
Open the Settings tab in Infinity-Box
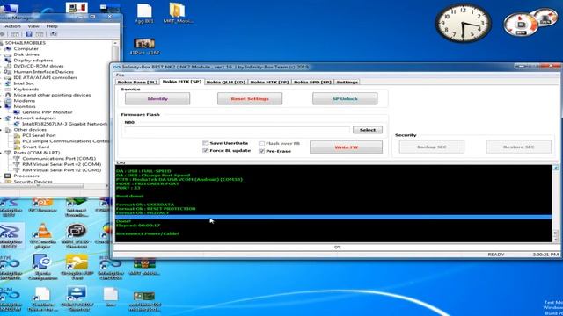coord(347,82)
